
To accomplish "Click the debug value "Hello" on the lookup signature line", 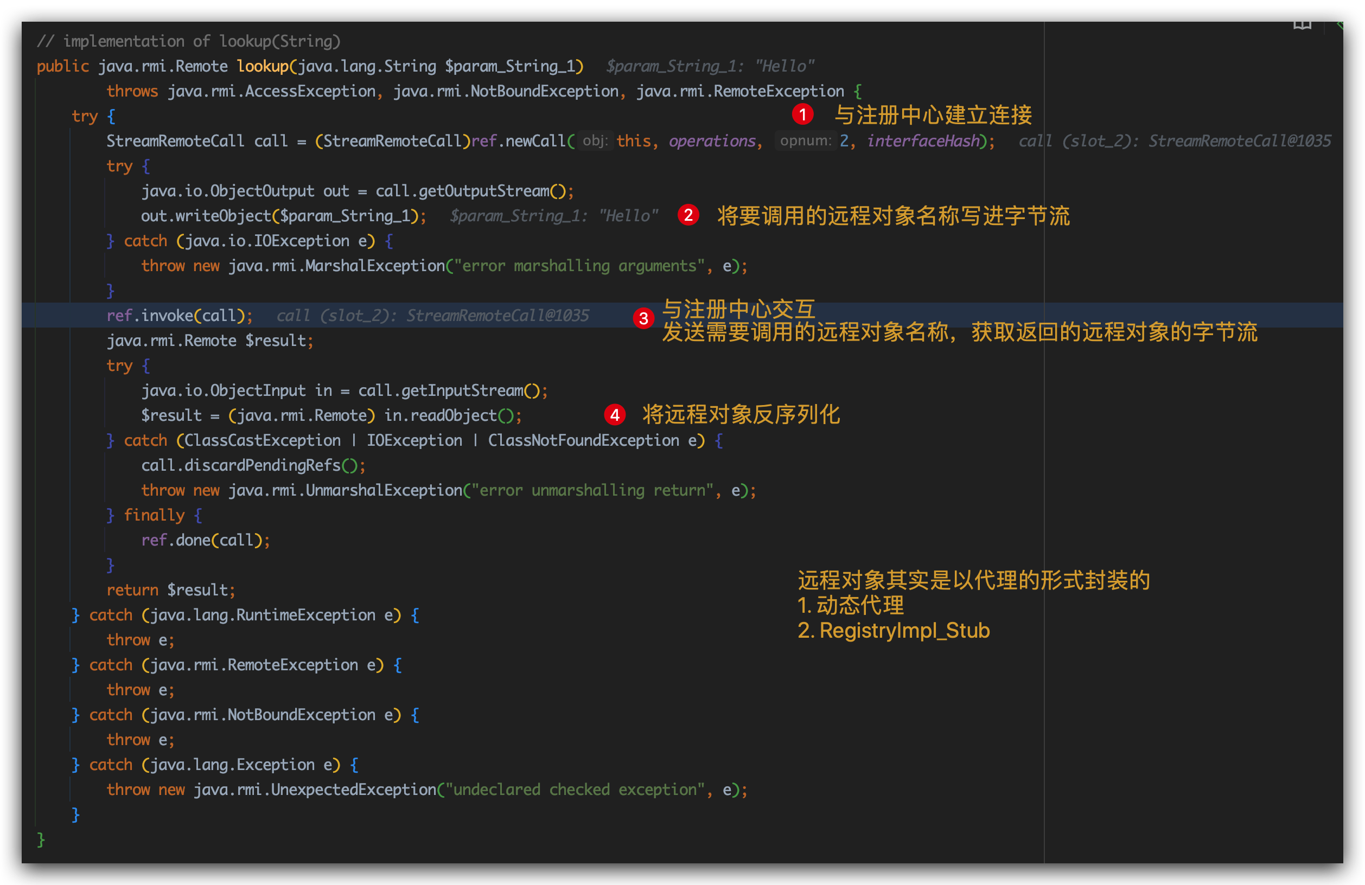I will tap(784, 67).
